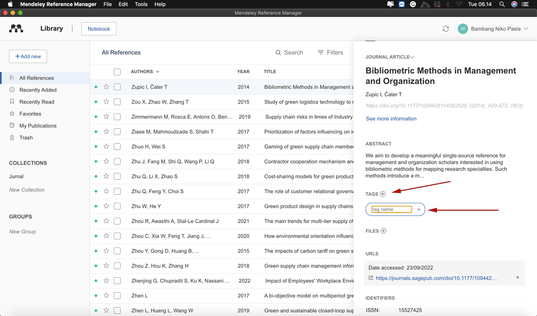
Task: Open the Tools menu
Action: click(x=141, y=4)
